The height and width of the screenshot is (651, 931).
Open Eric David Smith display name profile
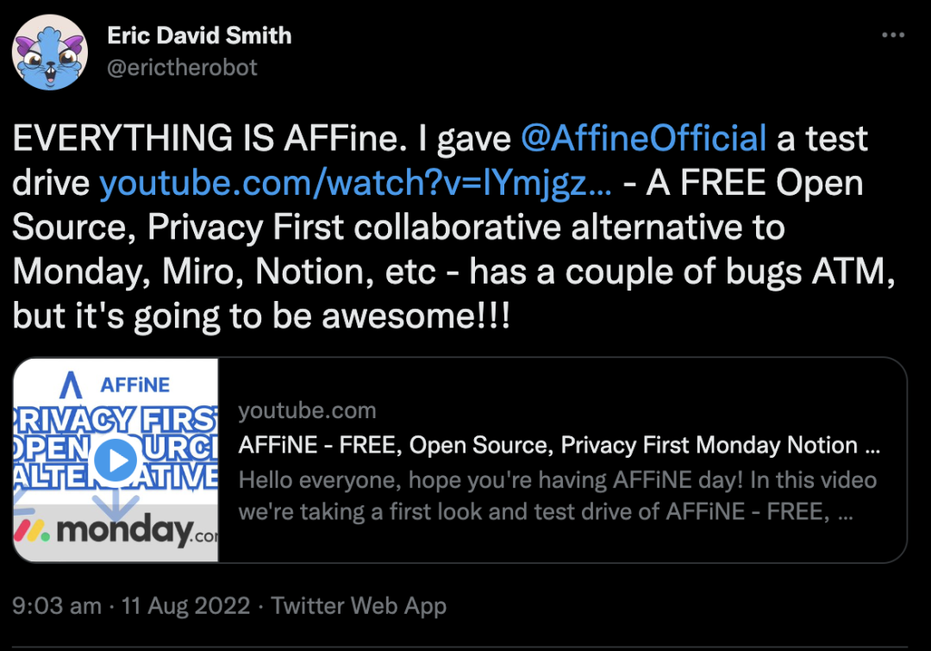point(199,36)
